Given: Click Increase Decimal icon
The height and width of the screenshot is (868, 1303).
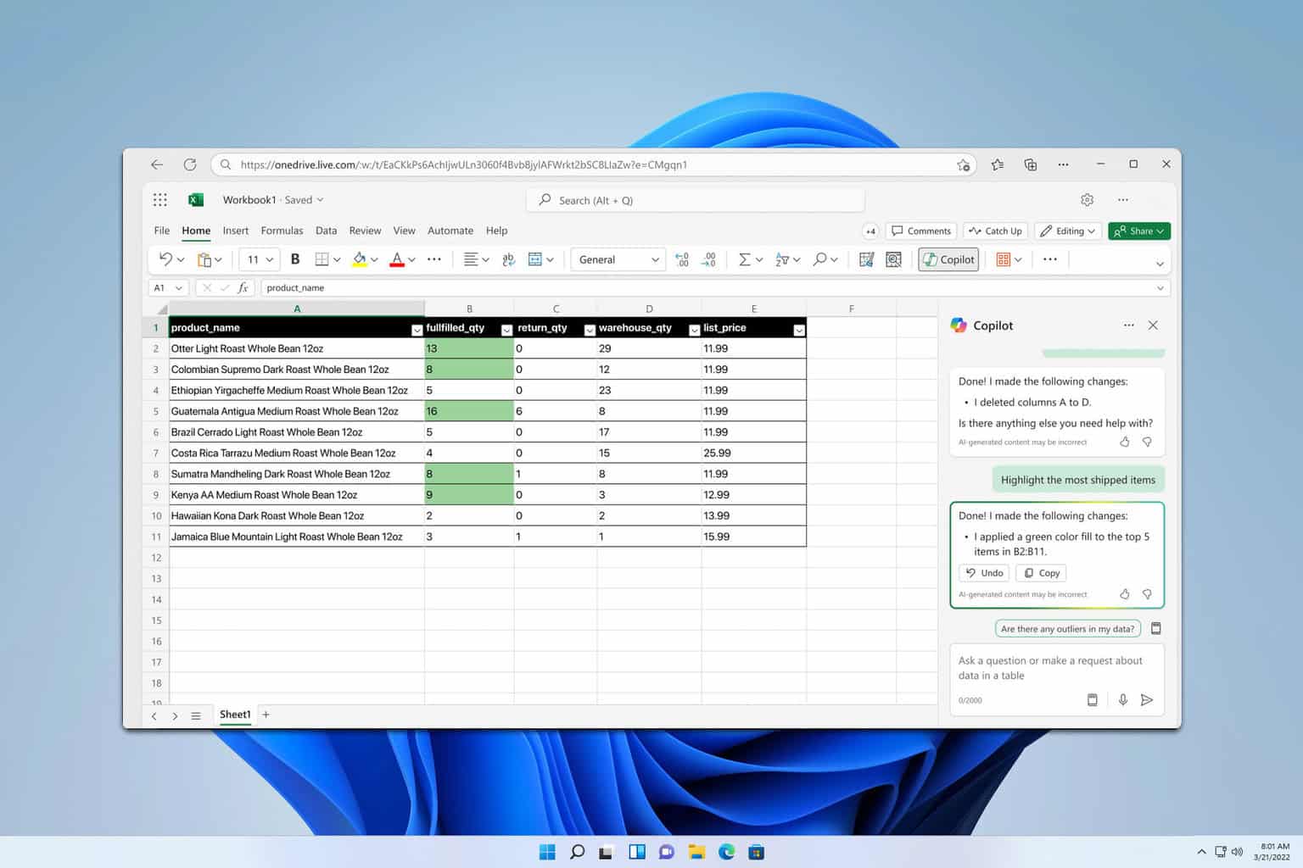Looking at the screenshot, I should click(x=682, y=259).
